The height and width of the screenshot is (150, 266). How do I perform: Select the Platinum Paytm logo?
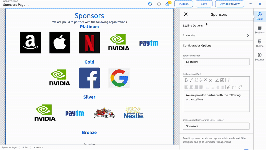[x=149, y=43]
